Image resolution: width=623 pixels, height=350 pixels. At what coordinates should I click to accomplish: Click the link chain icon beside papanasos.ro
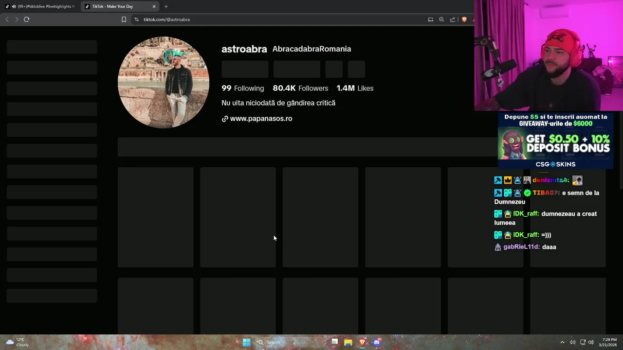(x=225, y=119)
